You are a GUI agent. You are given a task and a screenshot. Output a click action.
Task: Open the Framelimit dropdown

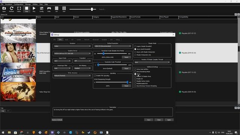(x=82, y=61)
